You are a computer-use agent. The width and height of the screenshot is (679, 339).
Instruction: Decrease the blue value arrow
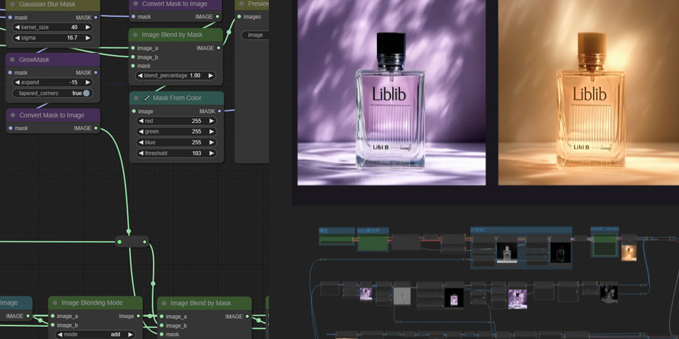141,142
